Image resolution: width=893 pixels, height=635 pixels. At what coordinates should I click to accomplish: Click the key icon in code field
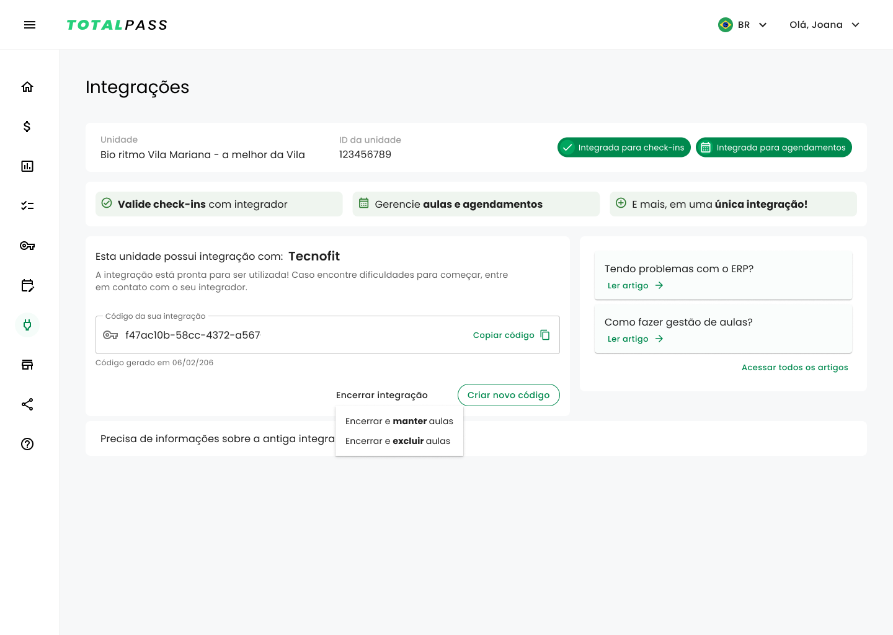coord(110,335)
